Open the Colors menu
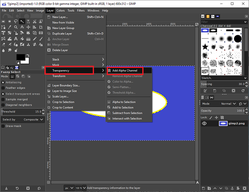249x192 pixels. (x=61, y=10)
